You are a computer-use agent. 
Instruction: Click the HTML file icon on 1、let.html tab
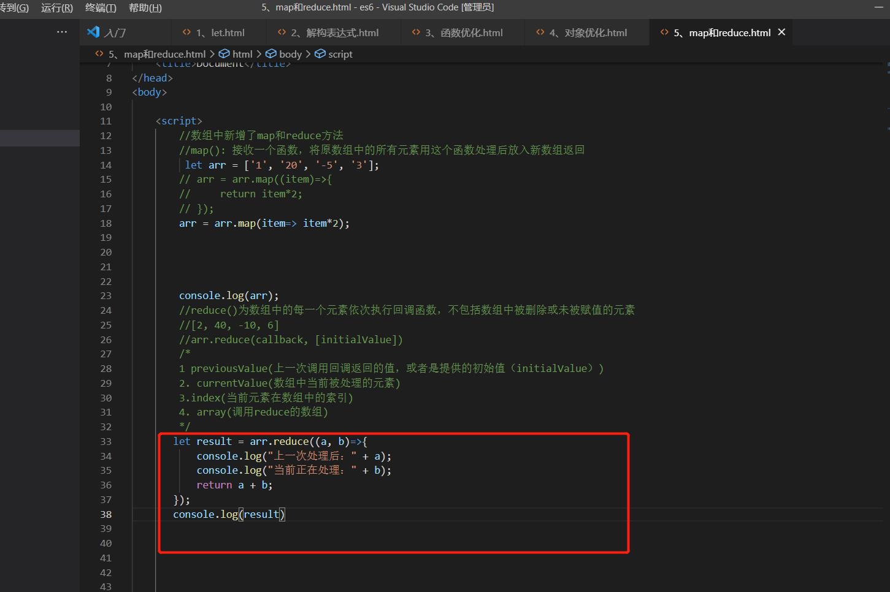coord(186,32)
